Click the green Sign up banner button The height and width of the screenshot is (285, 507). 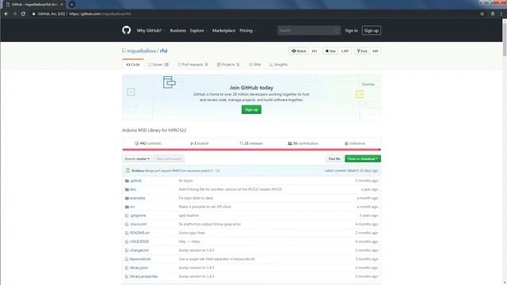click(x=251, y=109)
